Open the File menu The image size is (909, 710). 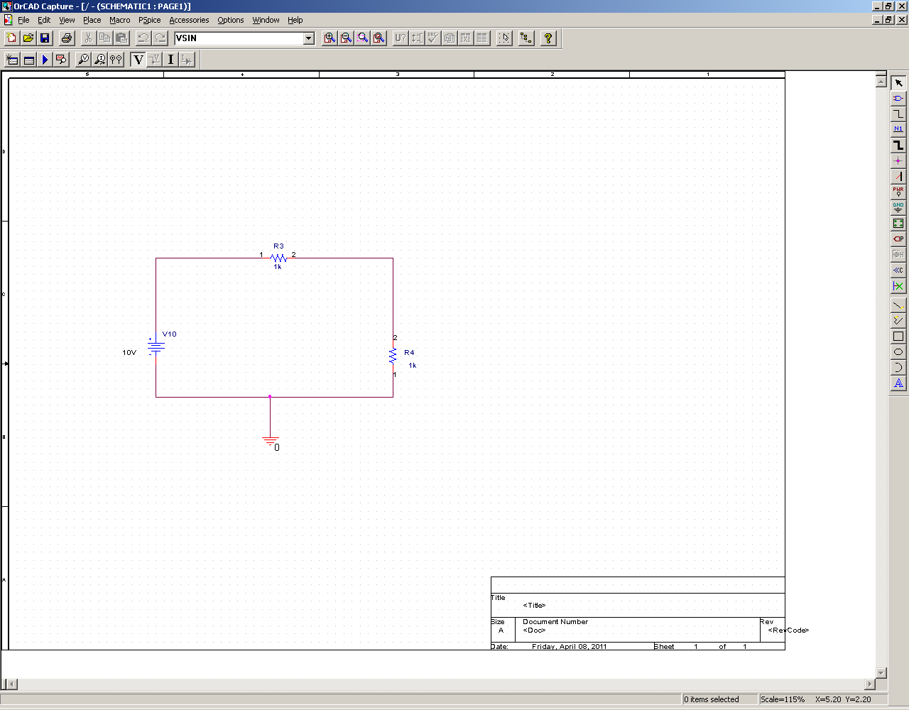(23, 20)
